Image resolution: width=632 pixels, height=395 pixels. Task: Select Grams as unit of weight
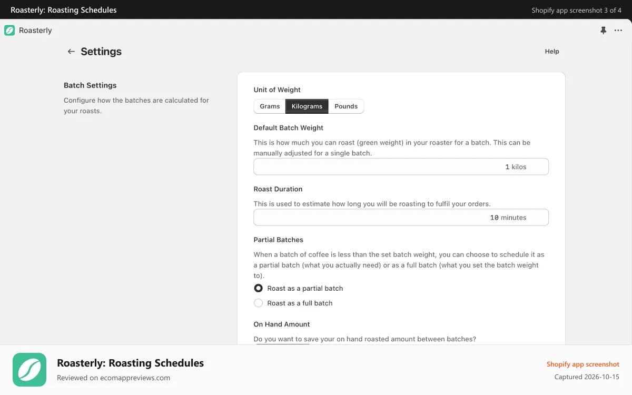click(x=270, y=106)
